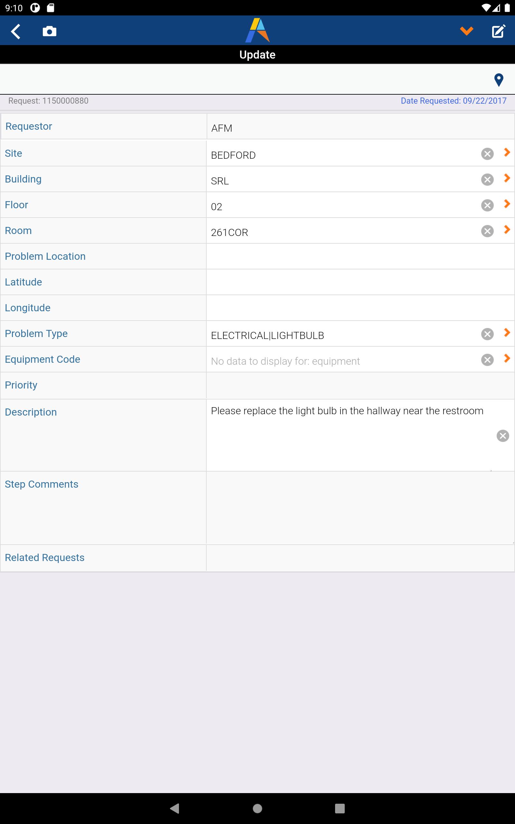The height and width of the screenshot is (824, 515).
Task: Click the Floor field value 02
Action: (x=216, y=207)
